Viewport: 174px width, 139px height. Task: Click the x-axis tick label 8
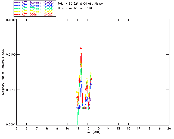(47, 128)
